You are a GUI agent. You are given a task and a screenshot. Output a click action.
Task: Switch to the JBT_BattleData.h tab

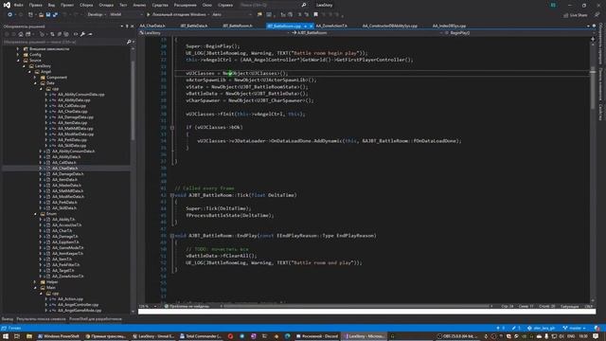tap(194, 26)
